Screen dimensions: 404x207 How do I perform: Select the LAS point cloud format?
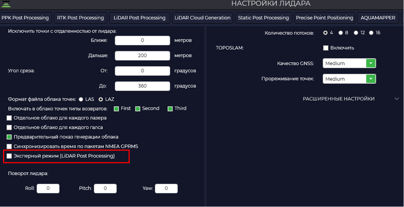[x=81, y=99]
